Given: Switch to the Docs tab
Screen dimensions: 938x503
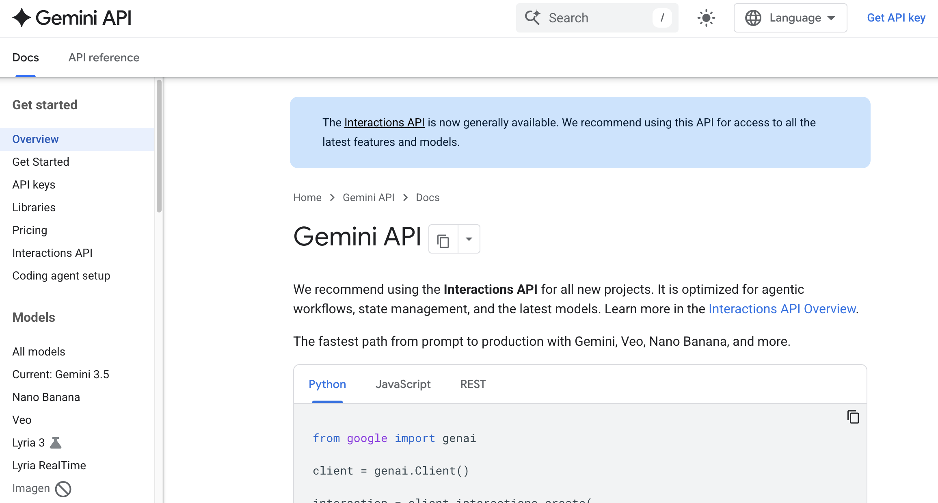Looking at the screenshot, I should point(26,58).
